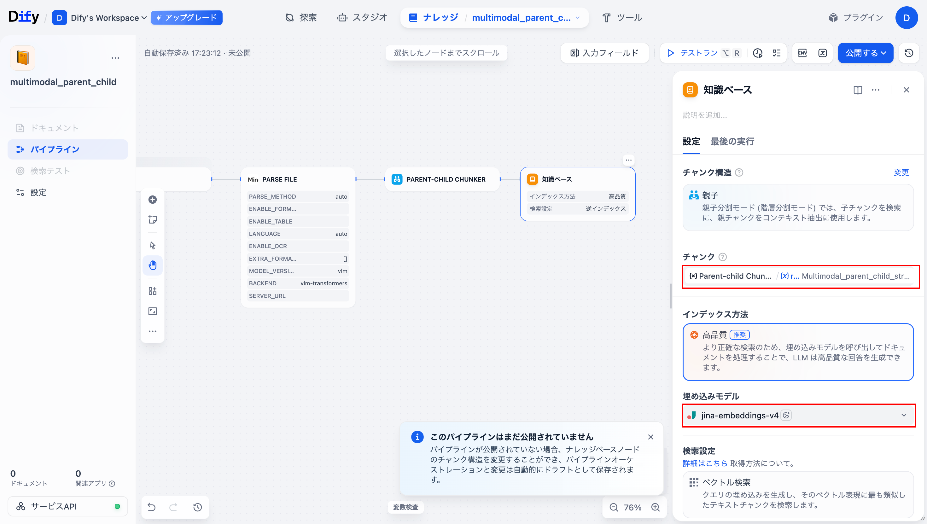Click the add node plus icon
This screenshot has height=524, width=927.
click(153, 199)
